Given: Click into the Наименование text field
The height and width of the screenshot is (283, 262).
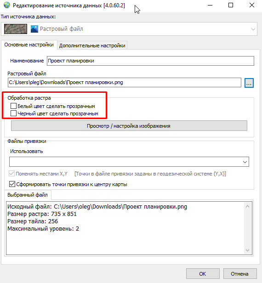Looking at the screenshot, I should pos(150,61).
